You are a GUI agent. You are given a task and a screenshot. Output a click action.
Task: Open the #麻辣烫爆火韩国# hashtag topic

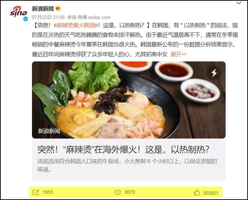coord(76,25)
